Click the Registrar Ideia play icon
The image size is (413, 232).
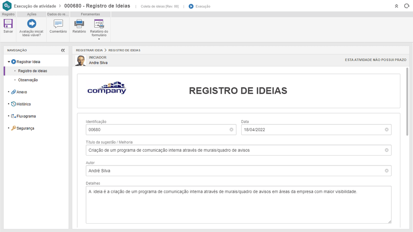coord(14,62)
